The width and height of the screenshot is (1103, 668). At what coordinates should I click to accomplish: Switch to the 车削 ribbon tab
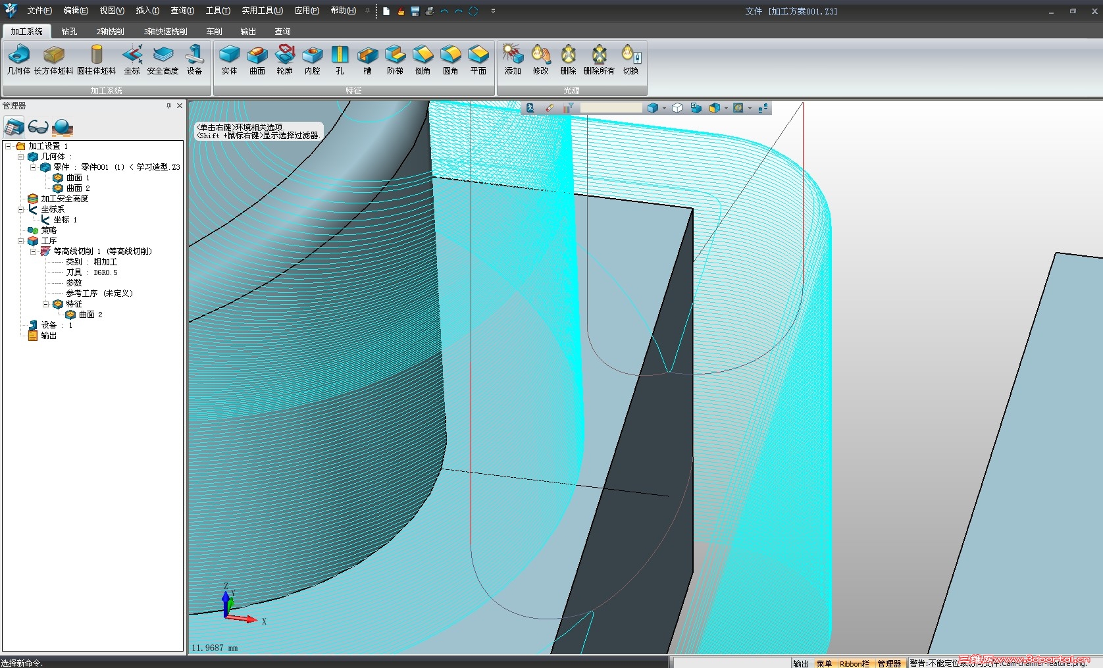[214, 31]
